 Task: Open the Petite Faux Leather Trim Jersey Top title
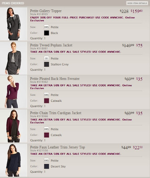57,147
